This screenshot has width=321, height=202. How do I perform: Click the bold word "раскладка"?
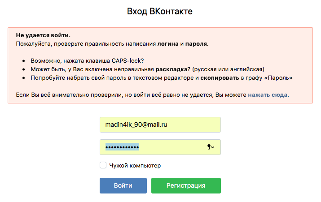[x=172, y=69]
